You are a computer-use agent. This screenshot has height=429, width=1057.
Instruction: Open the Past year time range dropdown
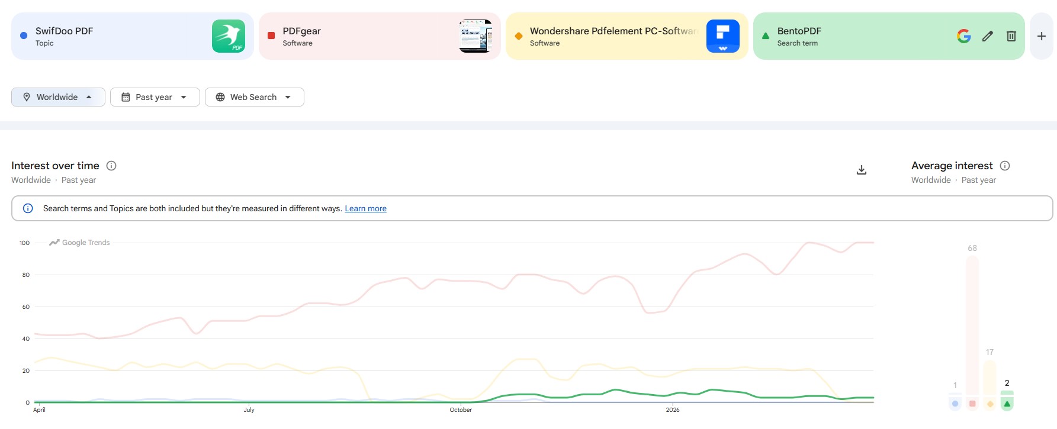click(x=155, y=97)
